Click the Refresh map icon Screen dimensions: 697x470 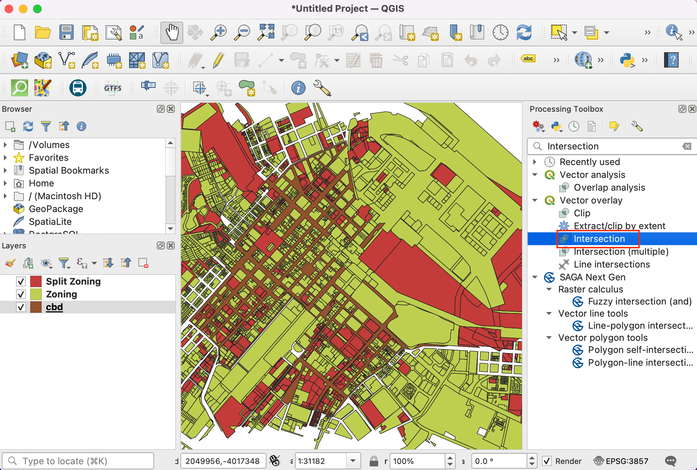(x=524, y=33)
